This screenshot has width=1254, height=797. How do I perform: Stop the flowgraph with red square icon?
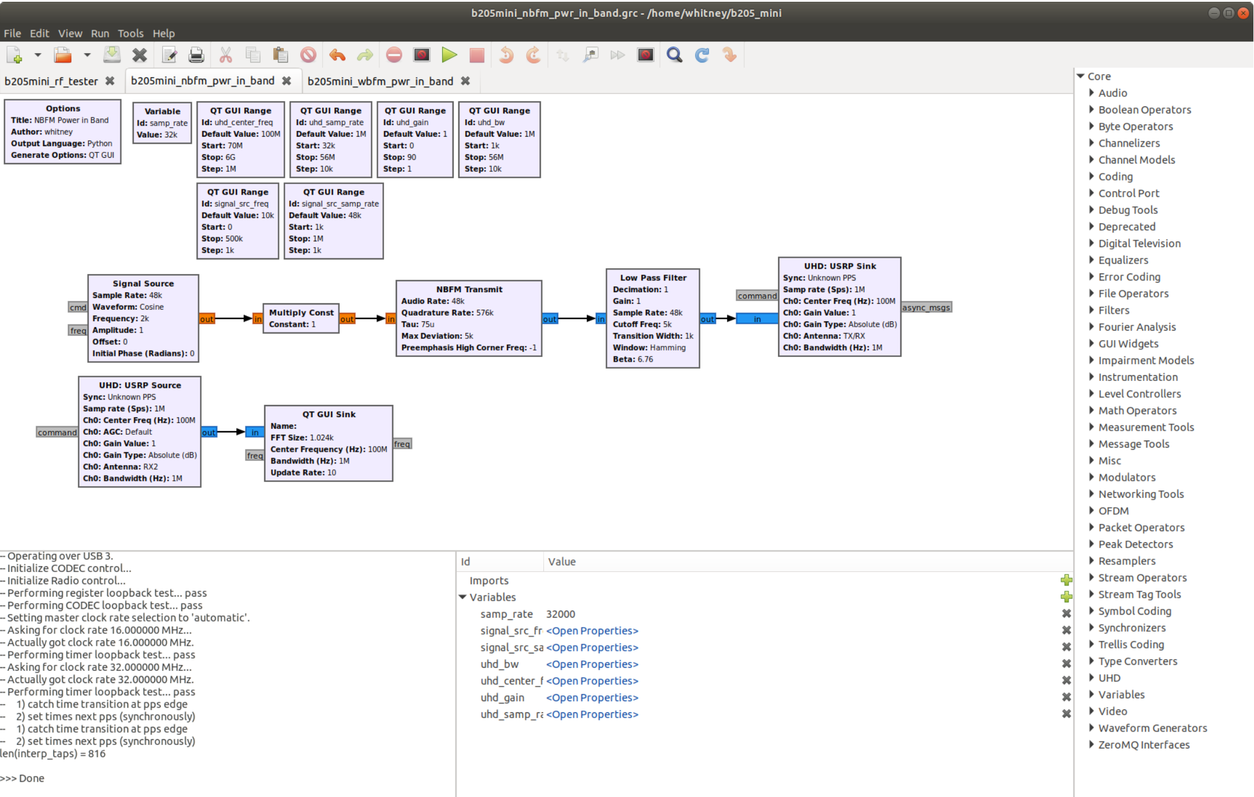tap(477, 55)
